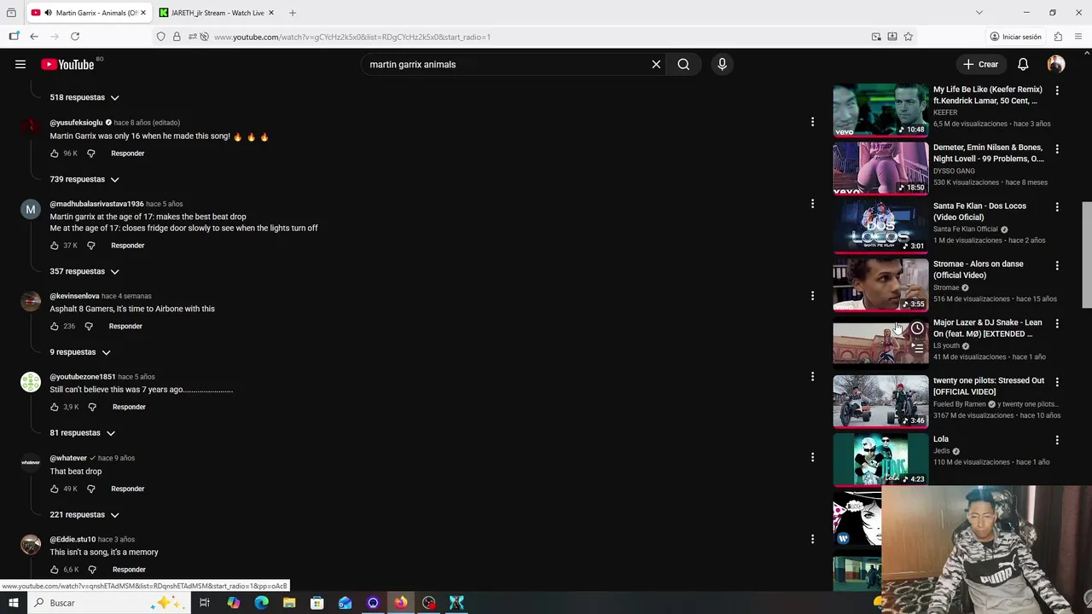The image size is (1092, 614).
Task: Open the notifications bell
Action: [1023, 64]
